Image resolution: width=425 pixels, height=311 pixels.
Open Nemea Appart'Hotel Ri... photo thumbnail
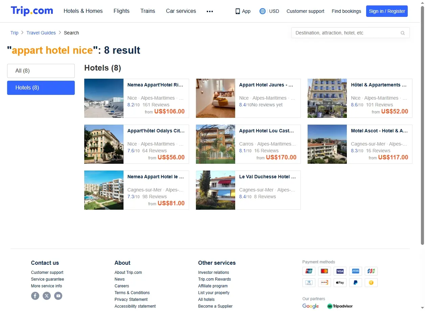[x=104, y=98]
